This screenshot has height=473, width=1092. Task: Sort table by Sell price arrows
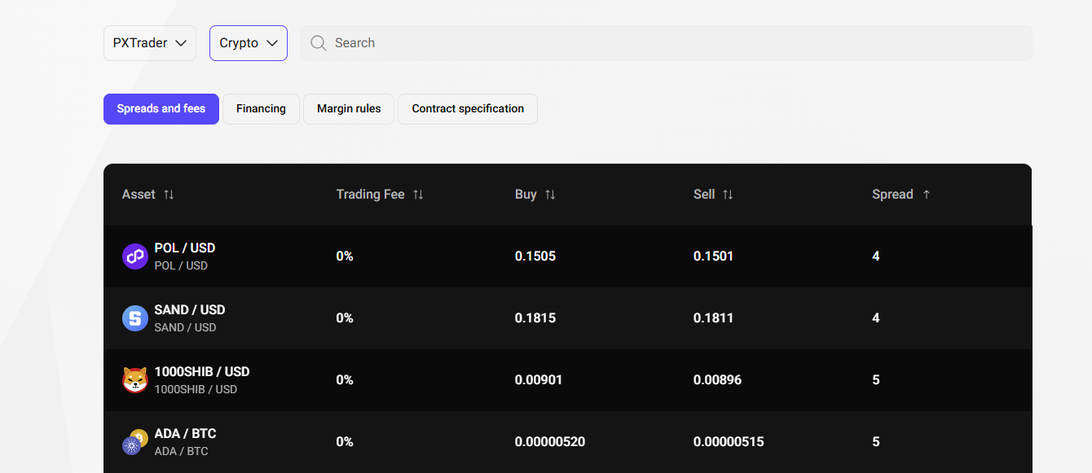click(x=728, y=195)
